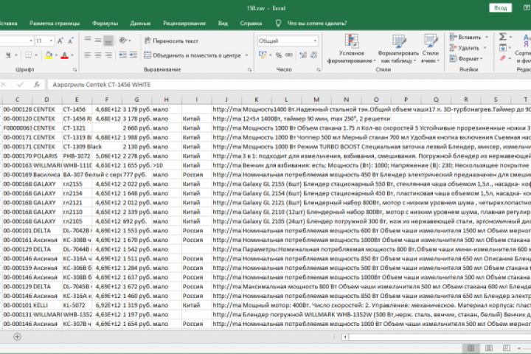Add a new sheet with the plus icon

[x=17, y=337]
